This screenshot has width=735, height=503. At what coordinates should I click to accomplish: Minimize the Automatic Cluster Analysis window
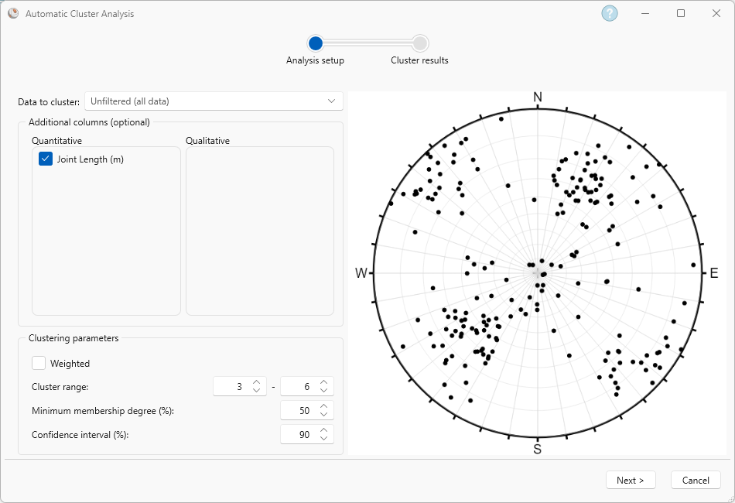(x=645, y=13)
